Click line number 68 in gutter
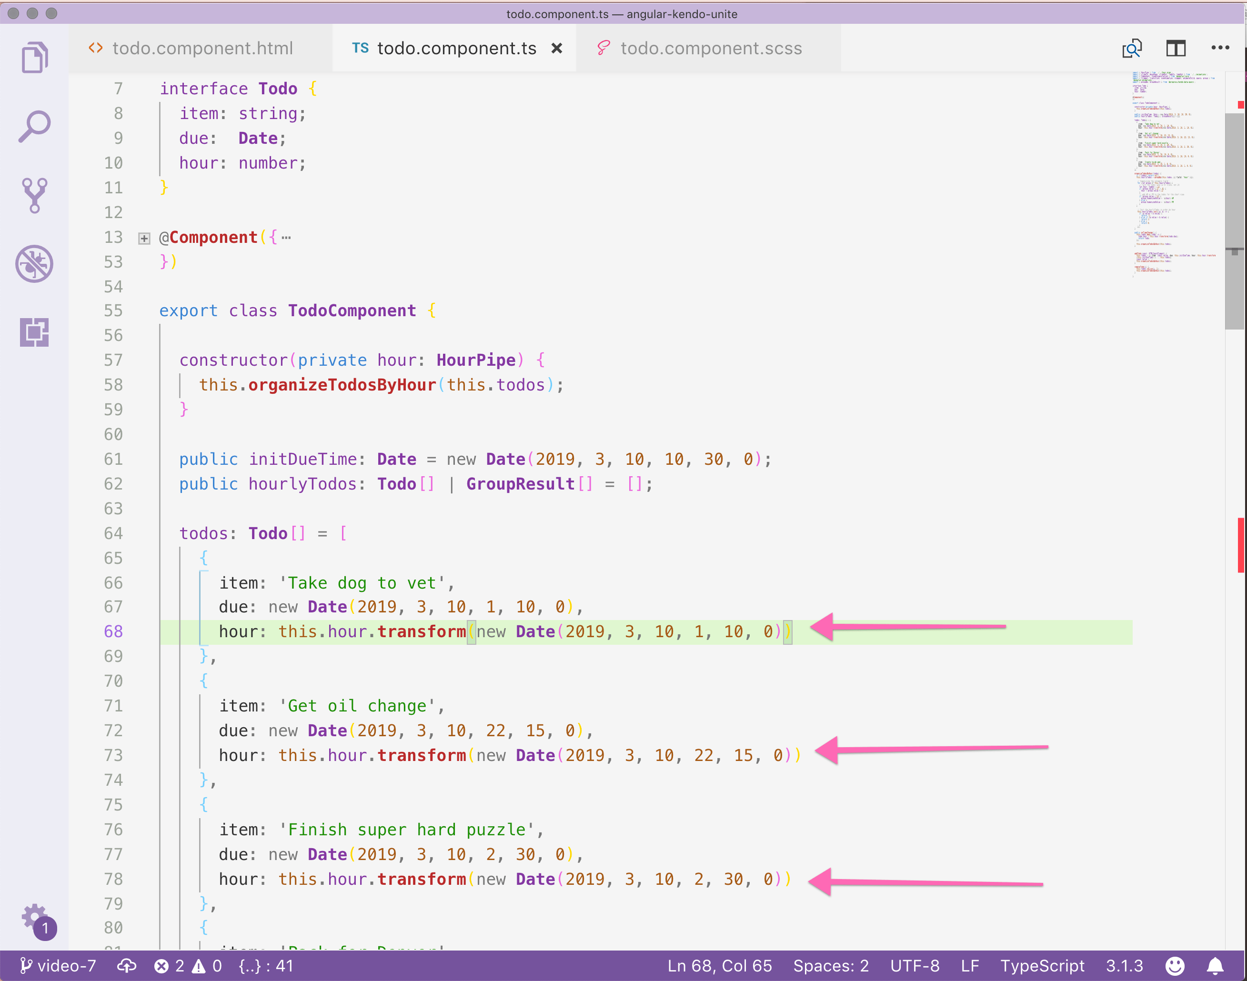 coord(113,632)
